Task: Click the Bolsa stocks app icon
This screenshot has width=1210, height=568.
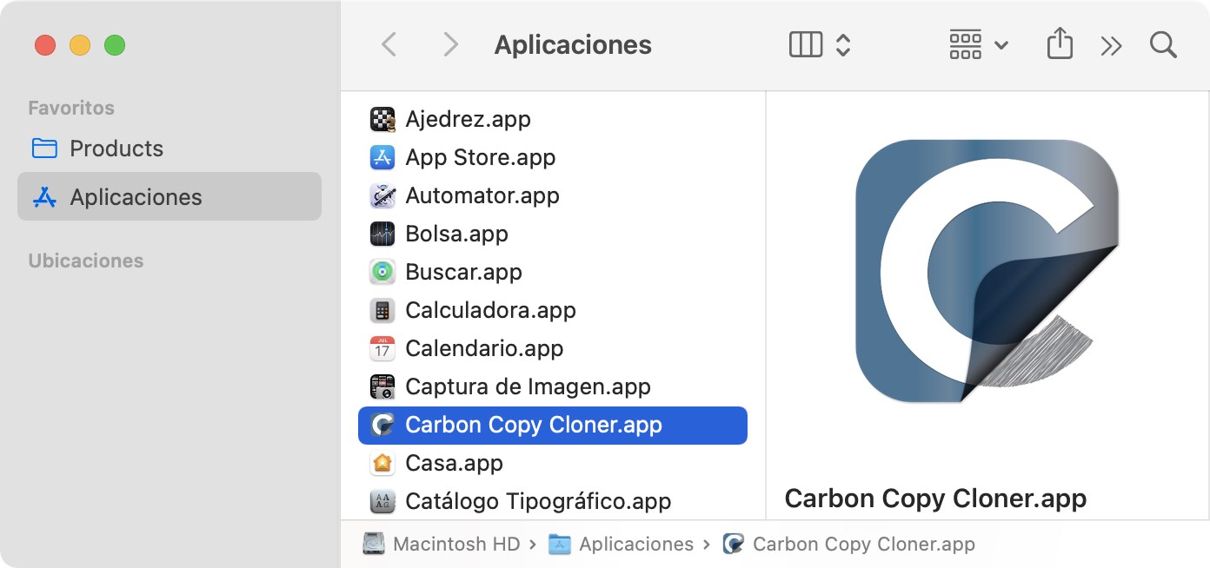Action: tap(382, 234)
